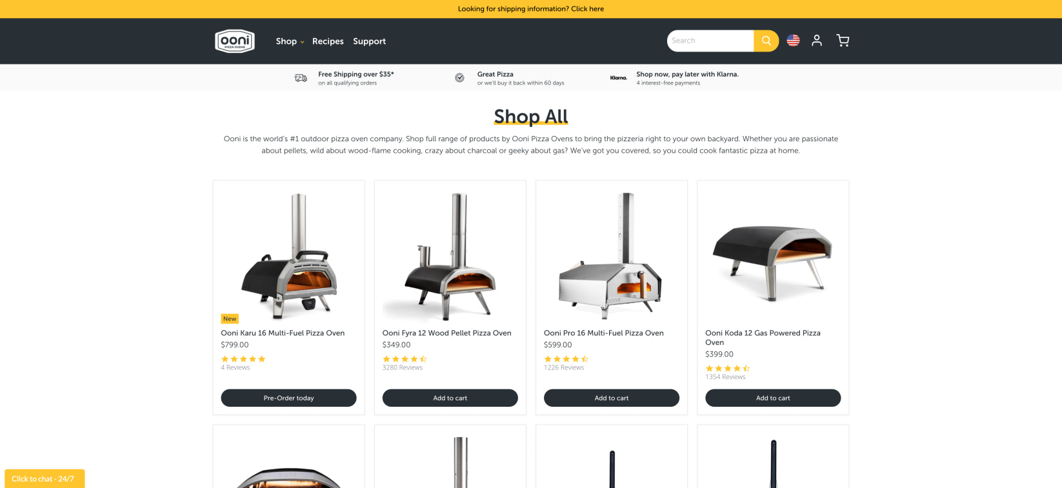
Task: Click the free shipping truck icon
Action: coord(301,78)
